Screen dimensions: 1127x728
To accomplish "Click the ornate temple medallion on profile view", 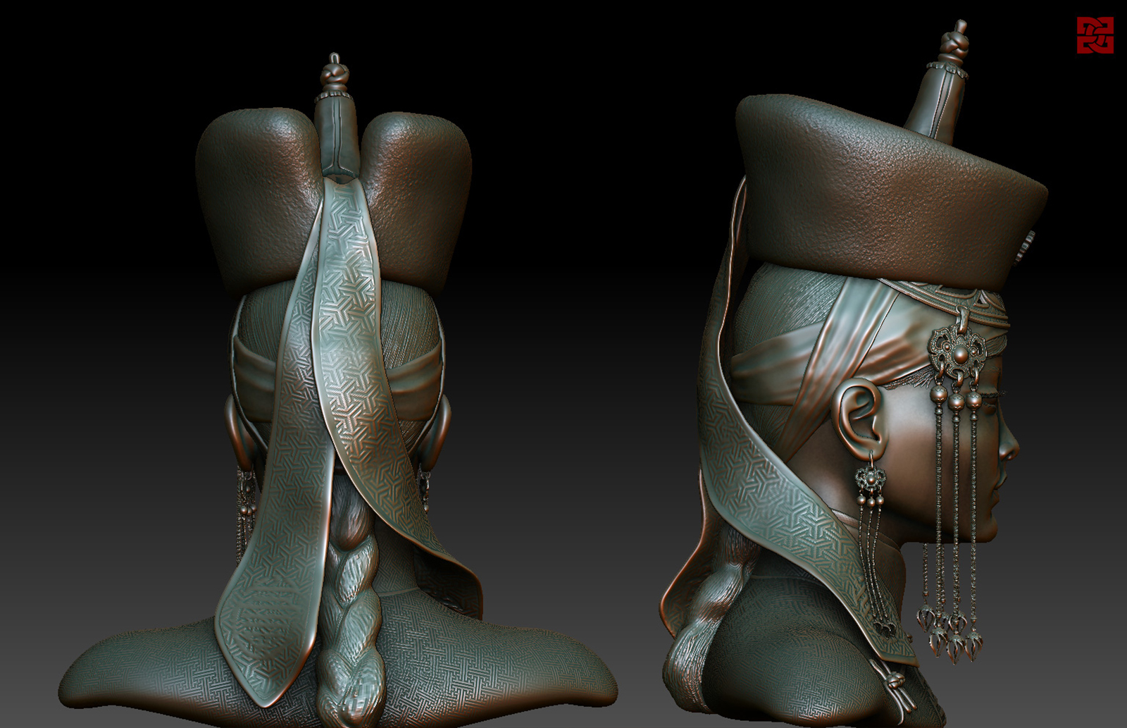I will 957,349.
